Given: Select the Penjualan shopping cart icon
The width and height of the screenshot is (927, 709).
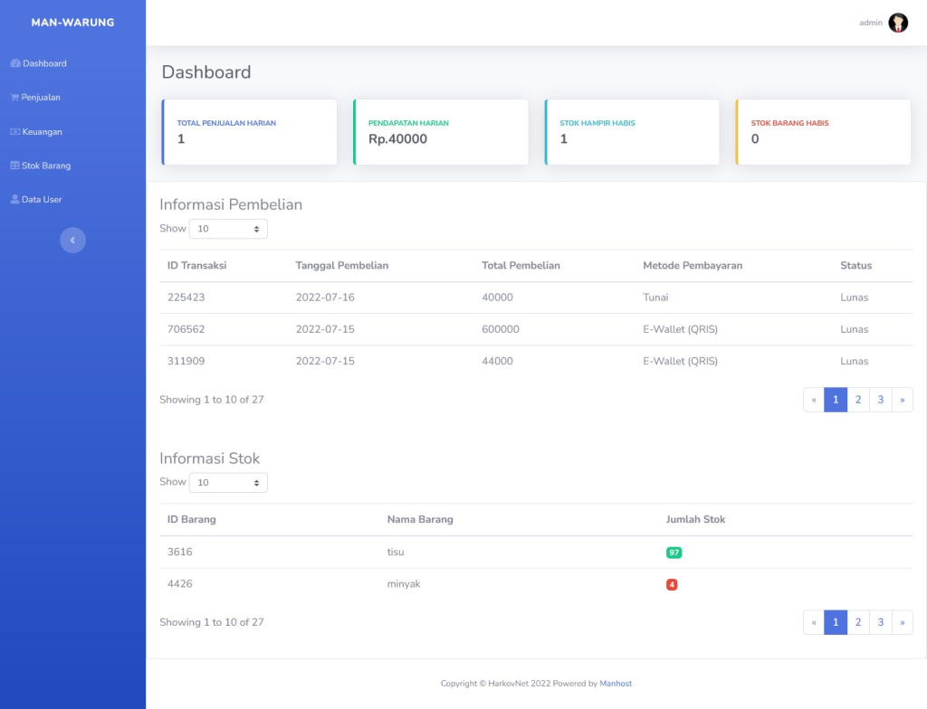Looking at the screenshot, I should coord(14,97).
